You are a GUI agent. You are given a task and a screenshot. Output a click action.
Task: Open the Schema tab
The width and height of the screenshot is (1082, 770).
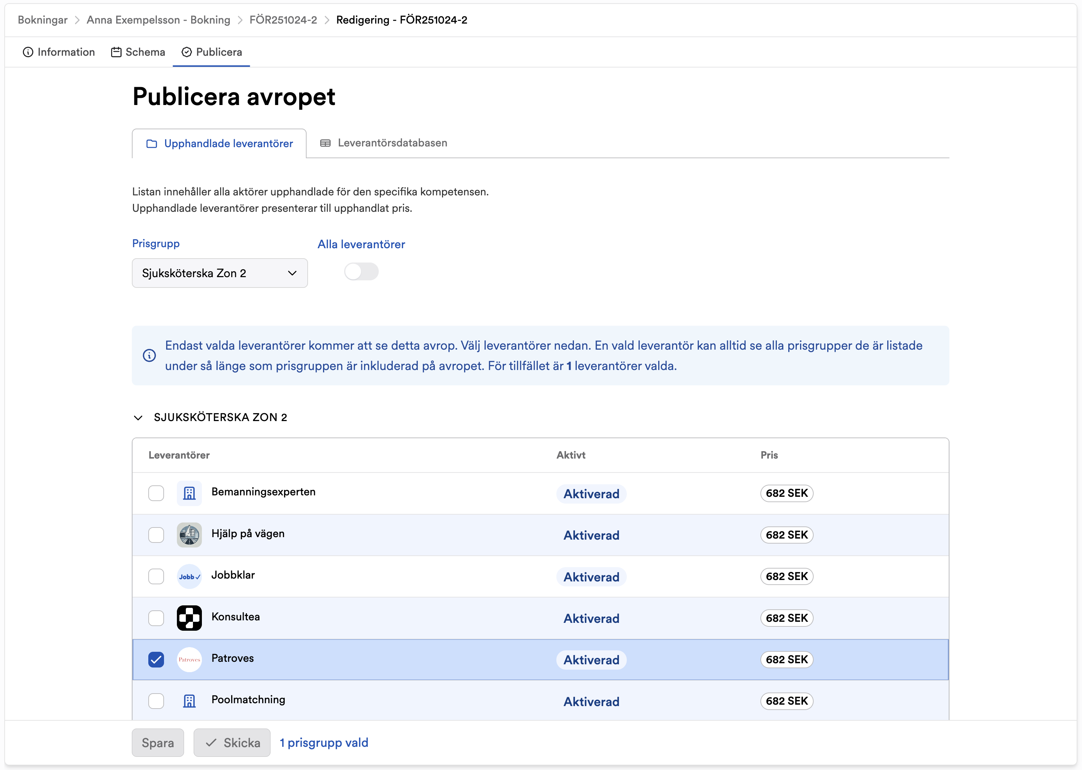(x=138, y=52)
